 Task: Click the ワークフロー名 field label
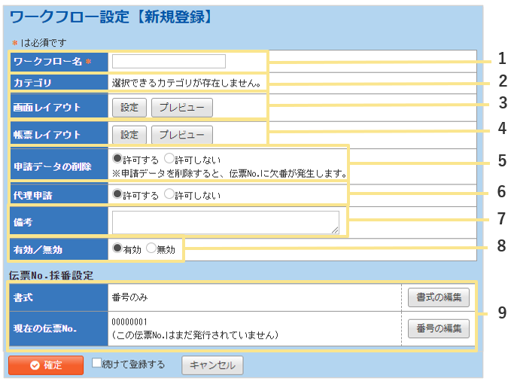coord(49,62)
